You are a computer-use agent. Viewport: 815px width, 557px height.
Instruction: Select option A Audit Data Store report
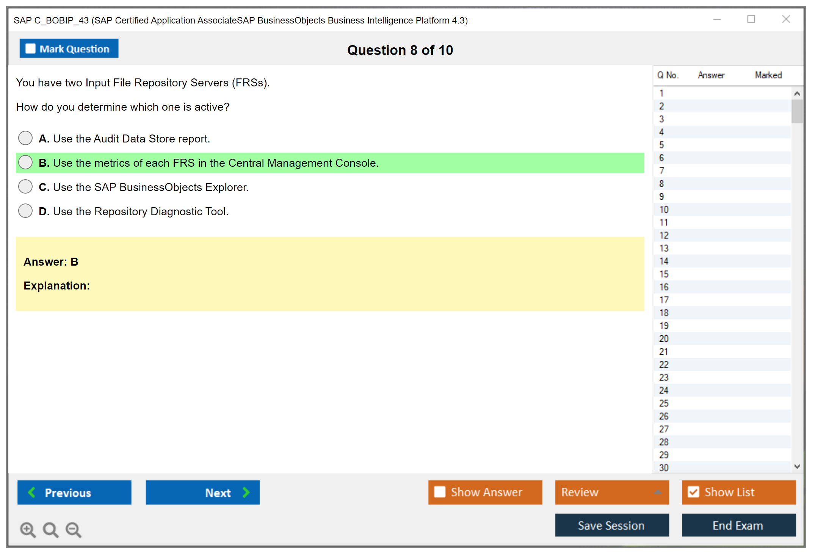click(25, 138)
